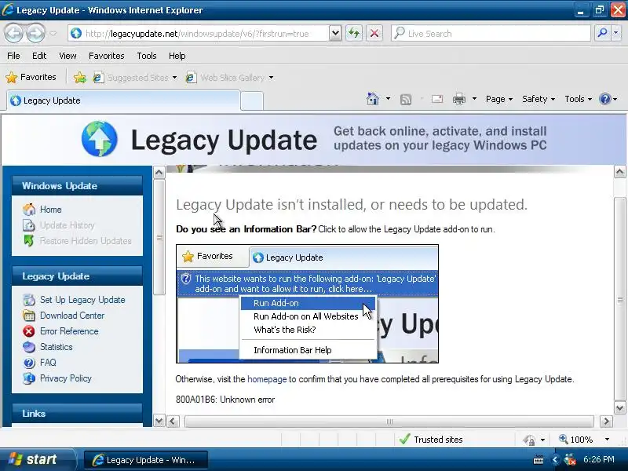
Task: Click the content horizontal scroll right arrow
Action: (606, 421)
